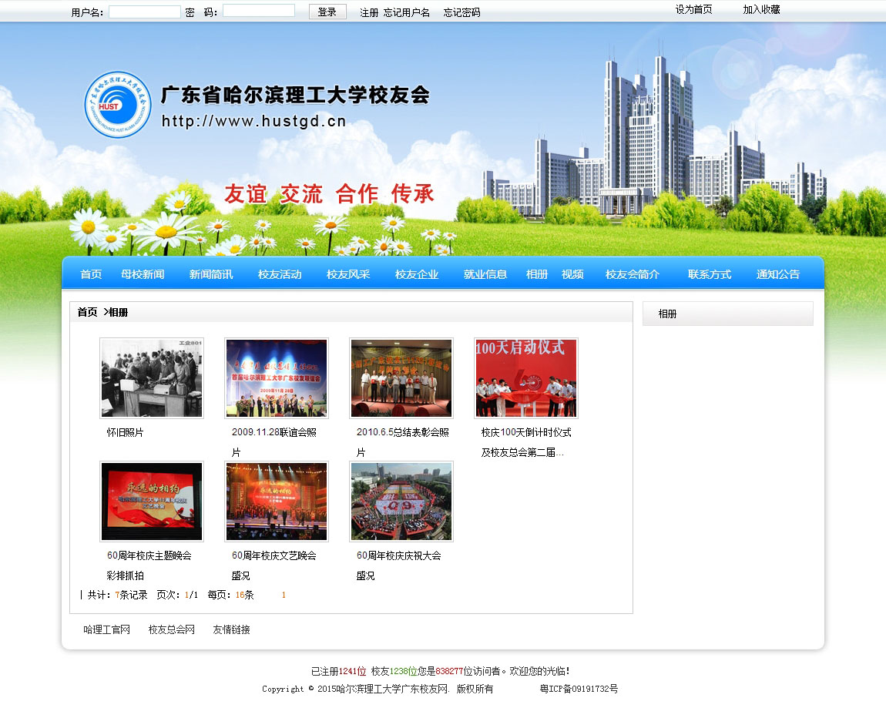Open the 60周年校庆文艺晚会 album thumbnail
886x718 pixels.
277,501
